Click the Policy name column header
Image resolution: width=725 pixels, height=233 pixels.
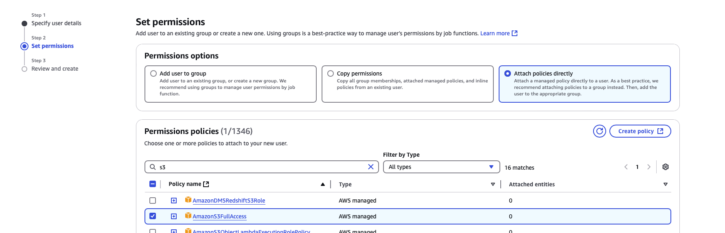point(185,184)
